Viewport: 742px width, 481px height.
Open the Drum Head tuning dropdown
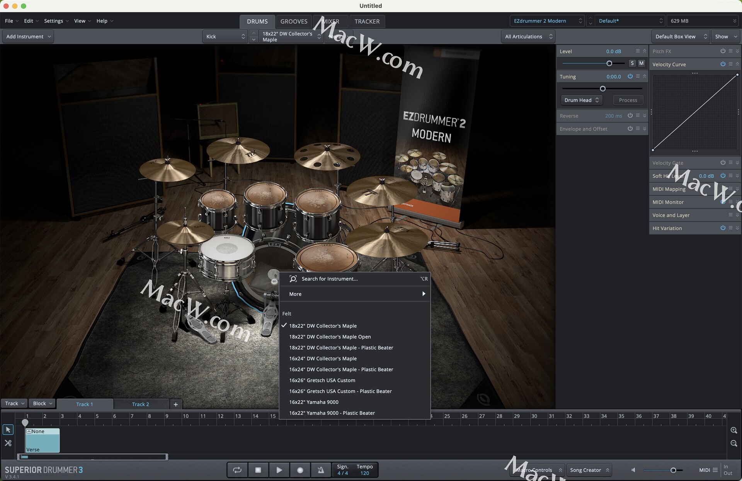coord(582,100)
